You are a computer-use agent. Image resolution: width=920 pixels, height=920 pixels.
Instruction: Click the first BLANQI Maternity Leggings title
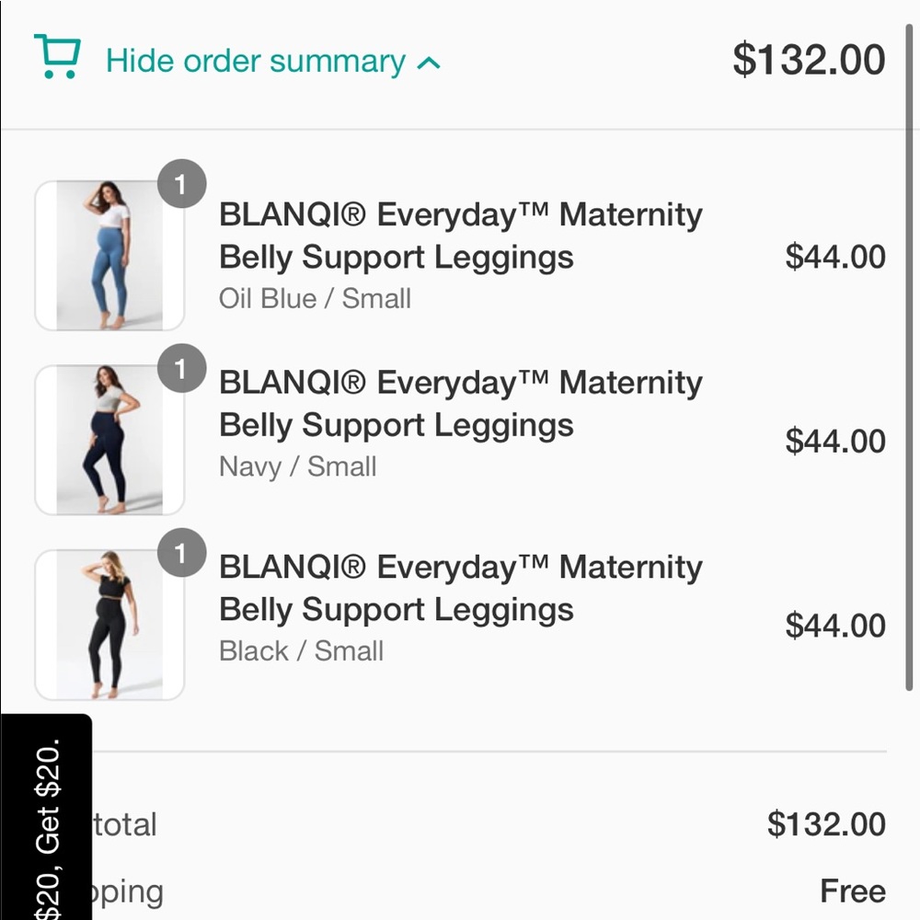pyautogui.click(x=460, y=236)
